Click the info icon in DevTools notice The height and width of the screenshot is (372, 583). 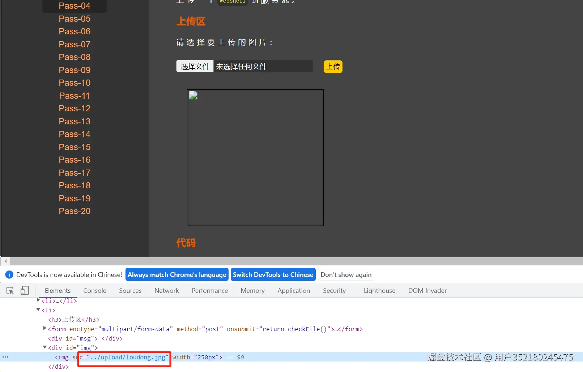point(9,275)
